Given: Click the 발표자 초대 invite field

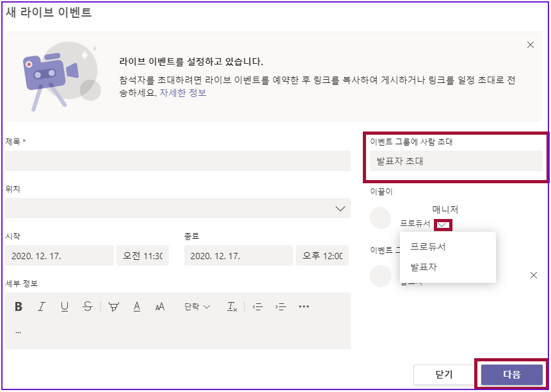Looking at the screenshot, I should (456, 161).
